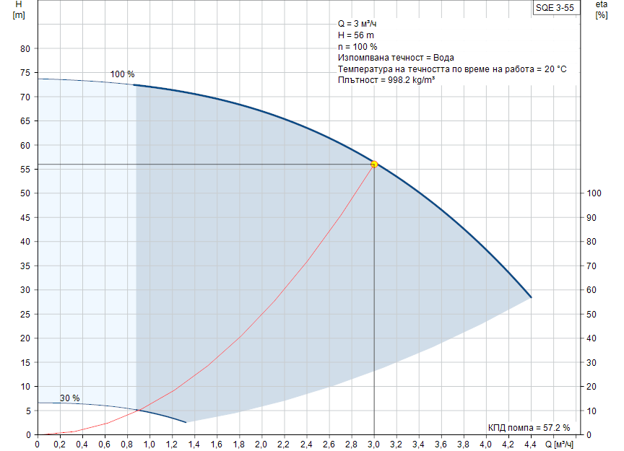Click the yellow duty point marker
Image resolution: width=624 pixels, height=451 pixels.
click(374, 164)
